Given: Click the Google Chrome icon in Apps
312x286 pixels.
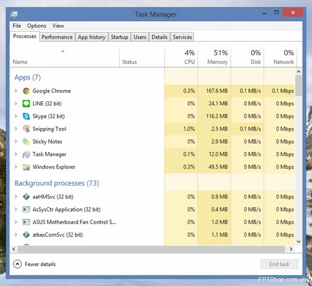Looking at the screenshot, I should tap(26, 91).
